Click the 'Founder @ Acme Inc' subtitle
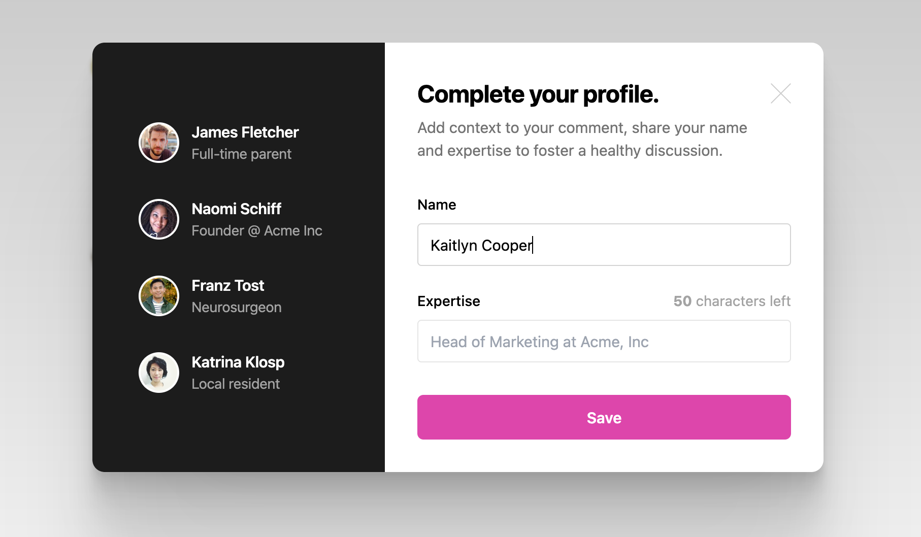The width and height of the screenshot is (921, 537). (x=257, y=231)
